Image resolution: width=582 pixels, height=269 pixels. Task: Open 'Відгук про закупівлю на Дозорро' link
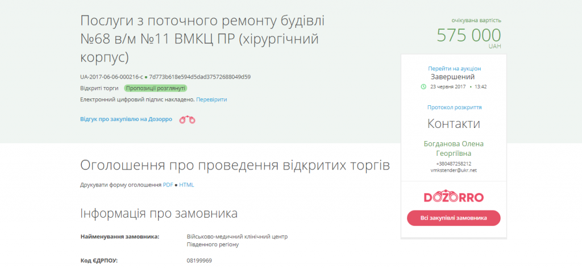click(x=126, y=119)
